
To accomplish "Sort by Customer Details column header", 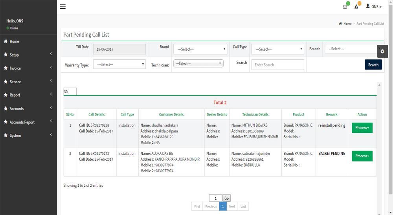I will pyautogui.click(x=171, y=114).
